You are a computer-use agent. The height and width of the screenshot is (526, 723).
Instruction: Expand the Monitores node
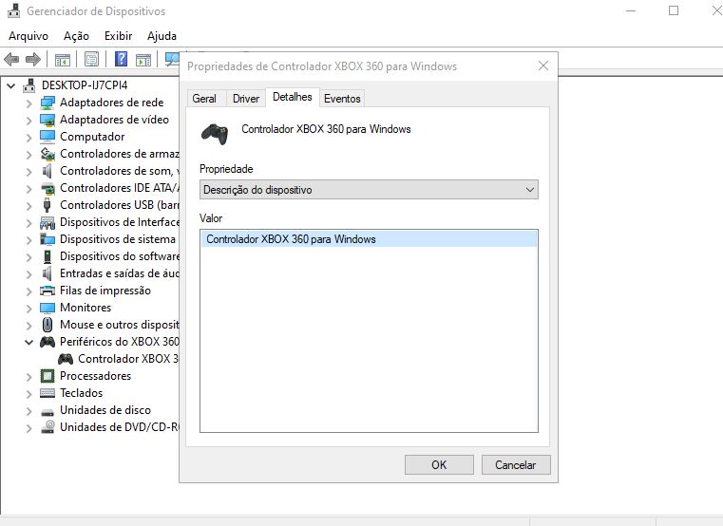click(x=29, y=308)
